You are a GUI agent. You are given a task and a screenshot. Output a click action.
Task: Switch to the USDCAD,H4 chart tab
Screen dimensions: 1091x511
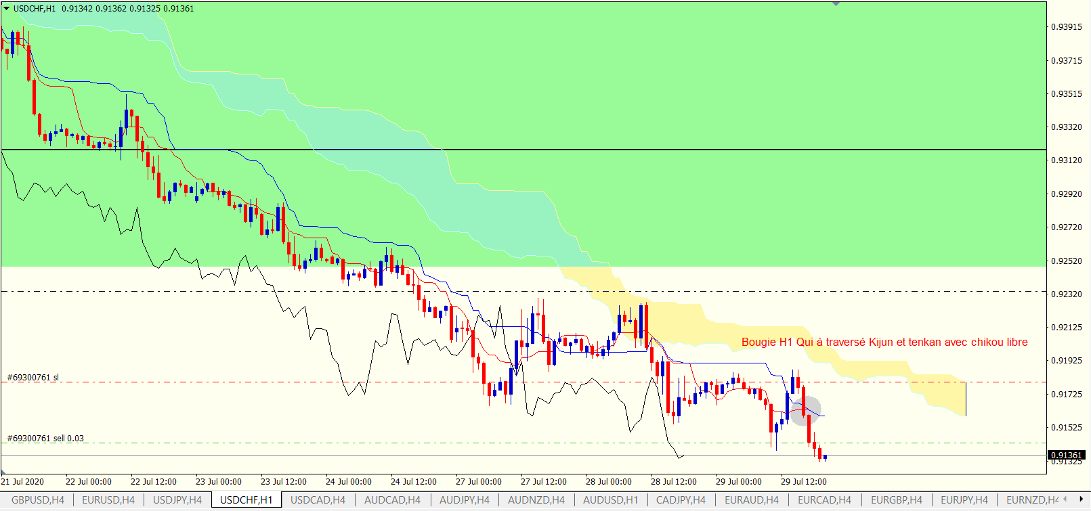pos(318,500)
